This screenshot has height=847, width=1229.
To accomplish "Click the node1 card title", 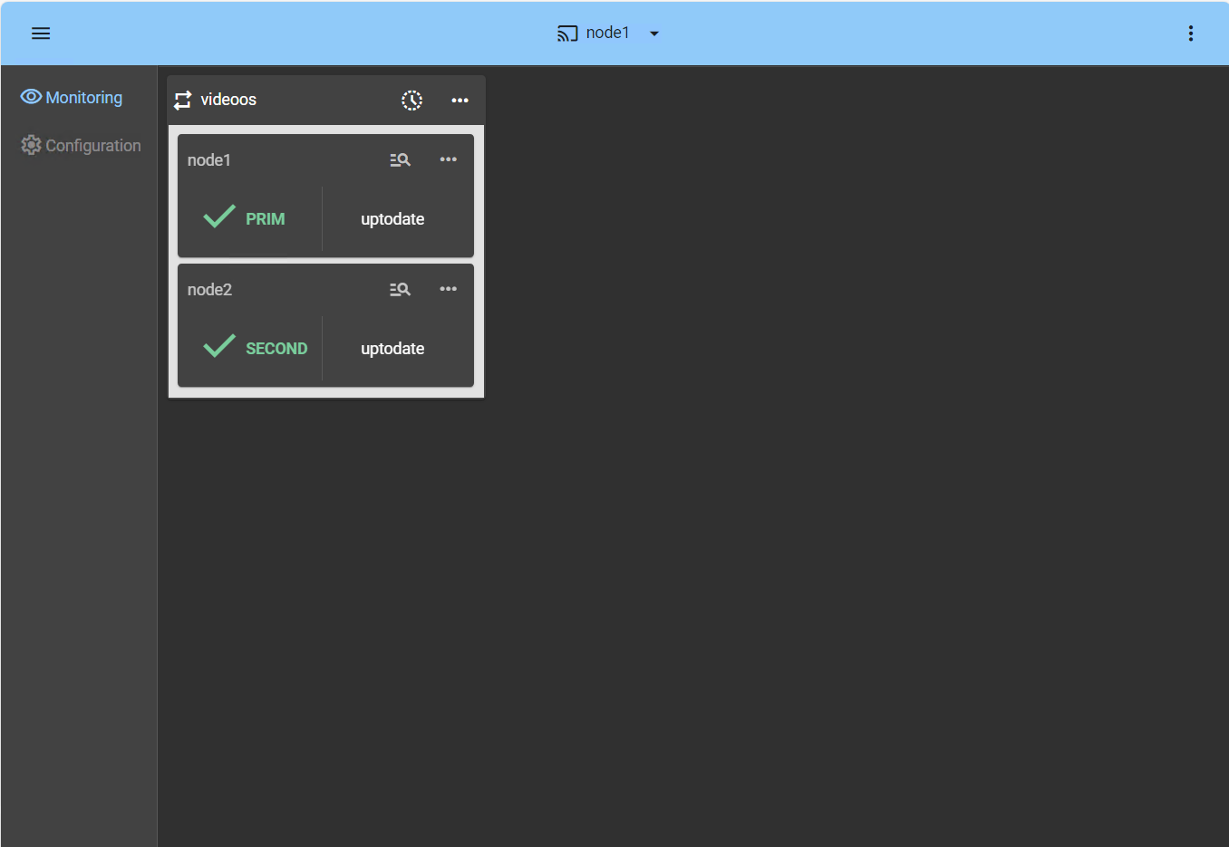I will tap(209, 160).
